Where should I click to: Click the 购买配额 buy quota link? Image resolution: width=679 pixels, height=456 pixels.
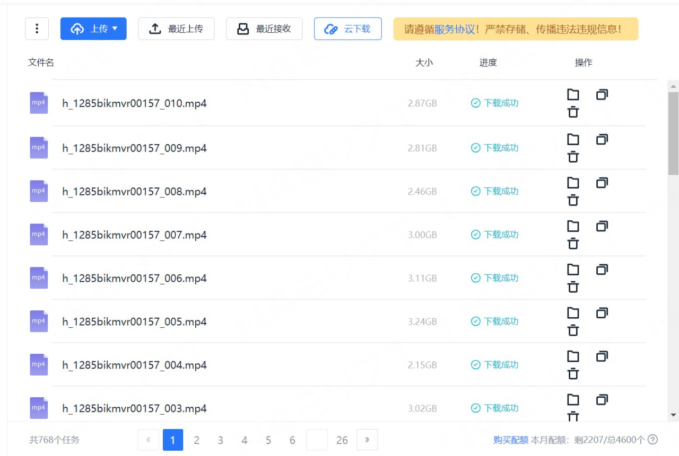(510, 440)
